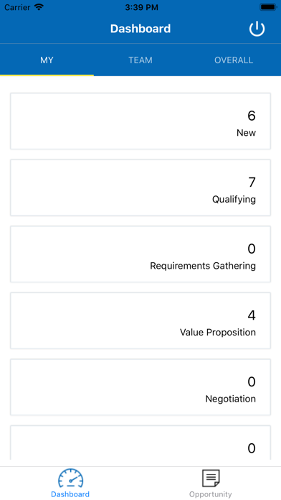Viewport: 281px width, 500px height.
Task: Switch to the TEAM tab
Action: 140,60
